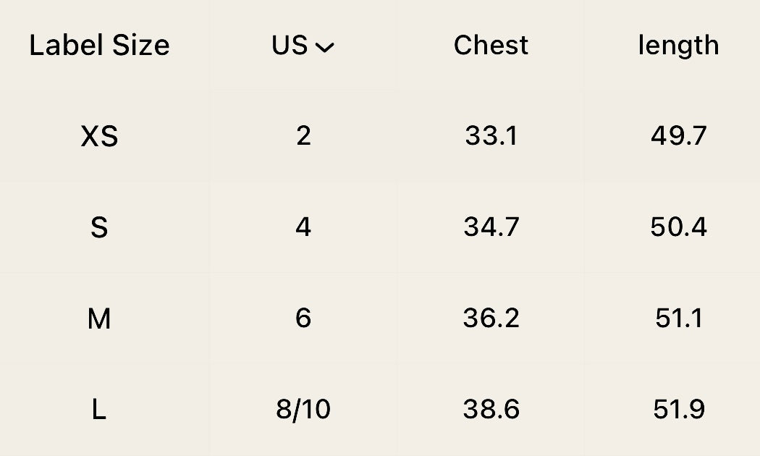Click the length column header
Screen dimensions: 760x456
678,46
